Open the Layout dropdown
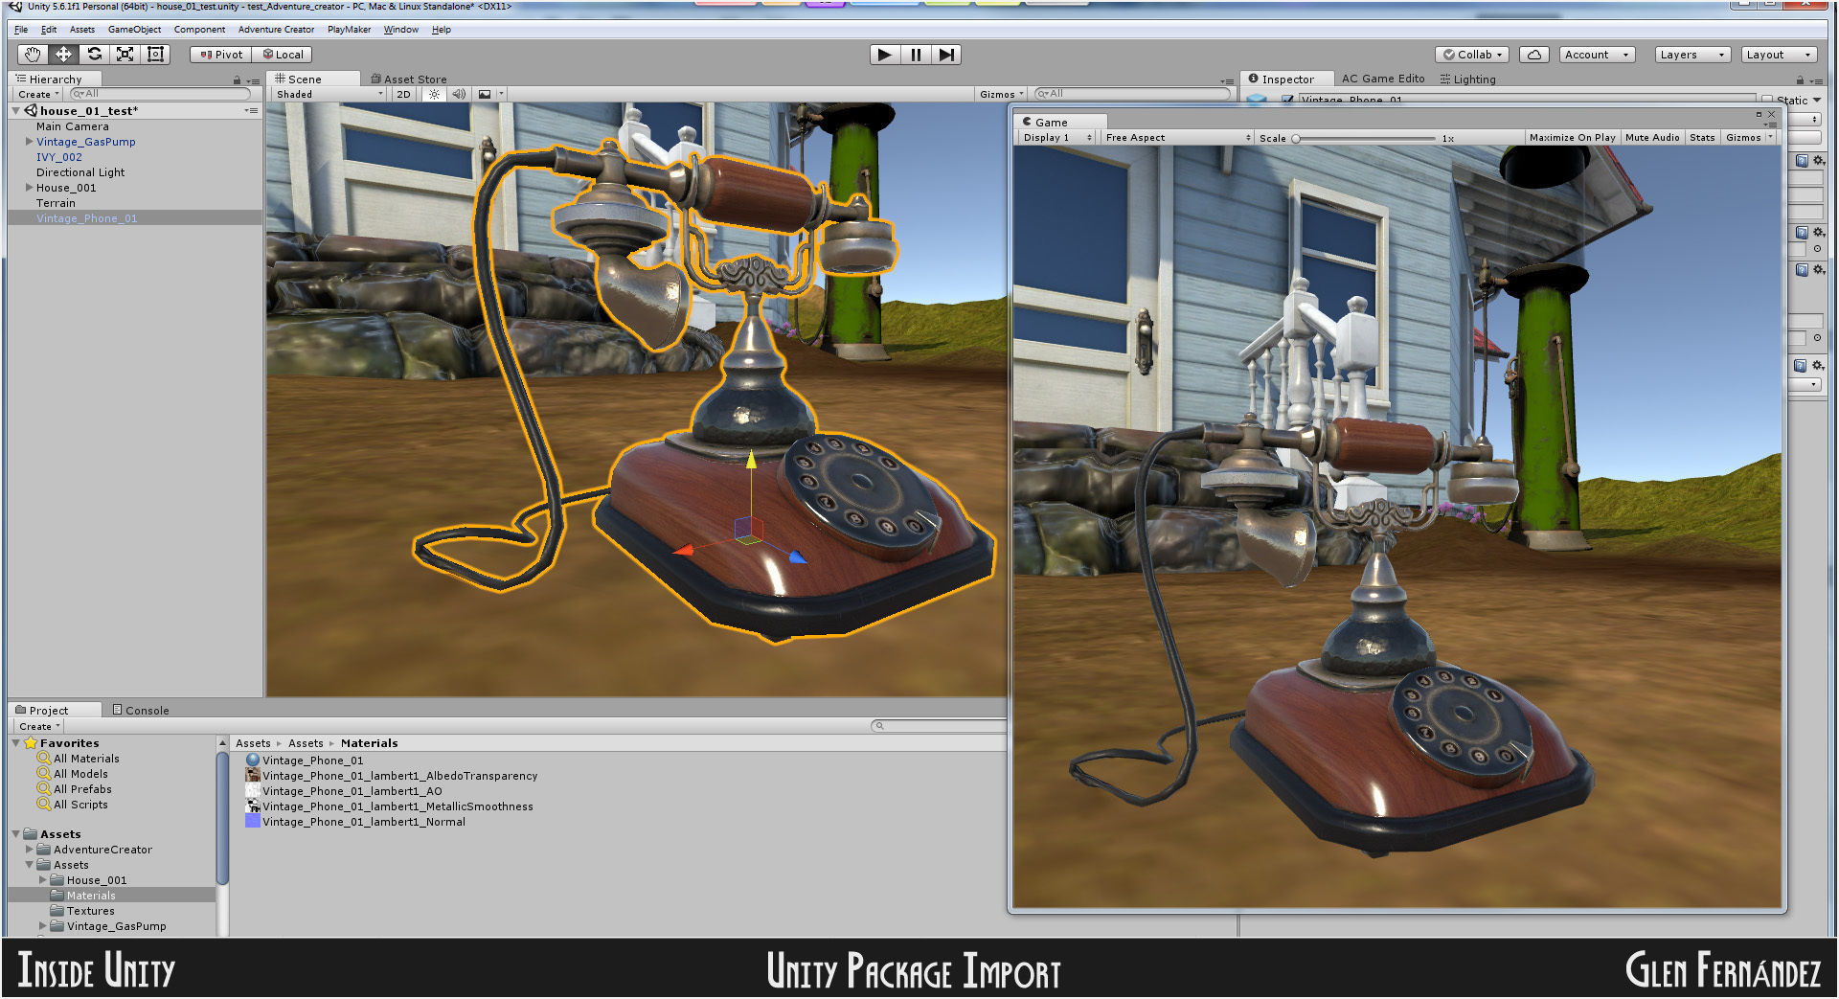Image resolution: width=1839 pixels, height=999 pixels. click(x=1779, y=55)
